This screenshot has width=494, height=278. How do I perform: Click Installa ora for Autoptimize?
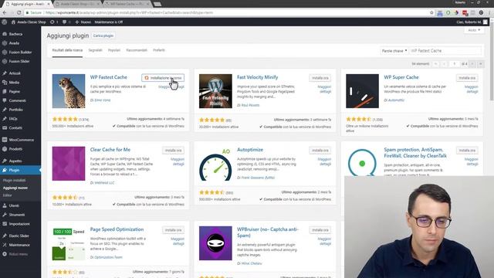point(320,151)
